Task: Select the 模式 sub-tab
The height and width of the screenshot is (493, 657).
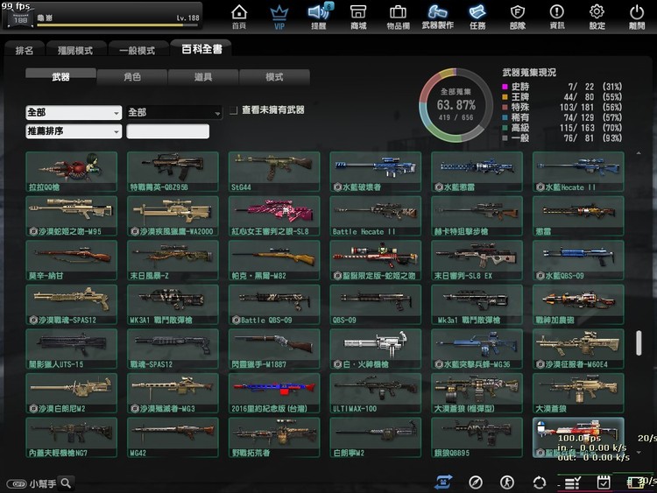Action: coord(274,77)
